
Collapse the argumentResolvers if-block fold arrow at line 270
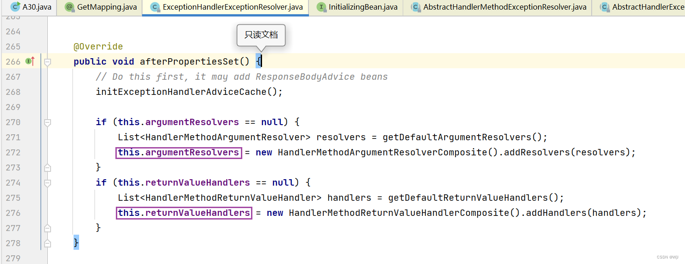tap(47, 122)
